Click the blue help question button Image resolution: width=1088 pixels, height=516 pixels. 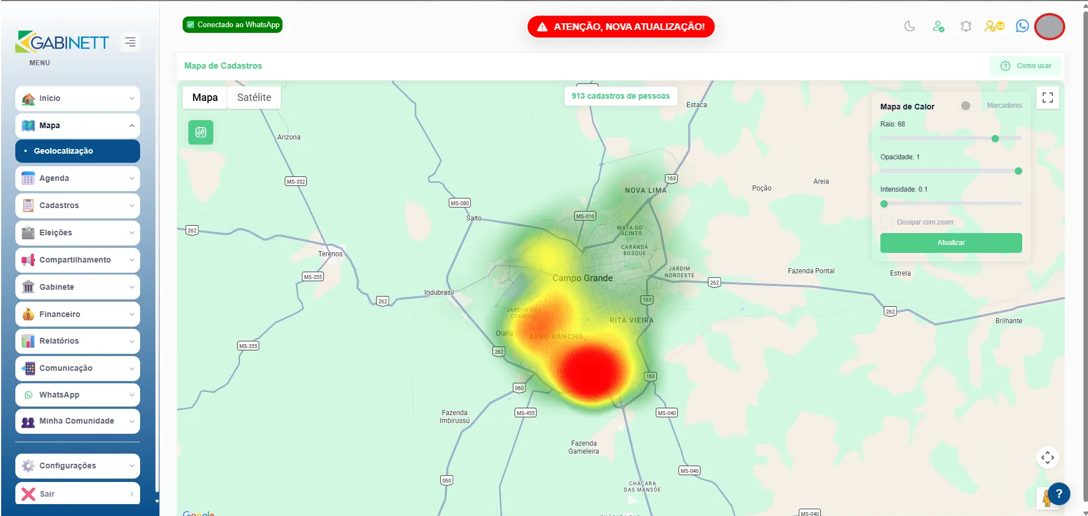(1059, 494)
